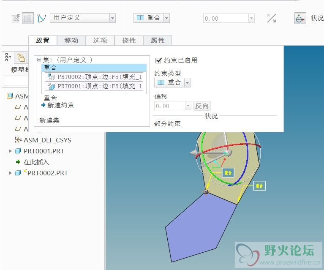The image size is (324, 270).
Task: Click the 偏移 0.00 input field
Action: click(x=170, y=106)
